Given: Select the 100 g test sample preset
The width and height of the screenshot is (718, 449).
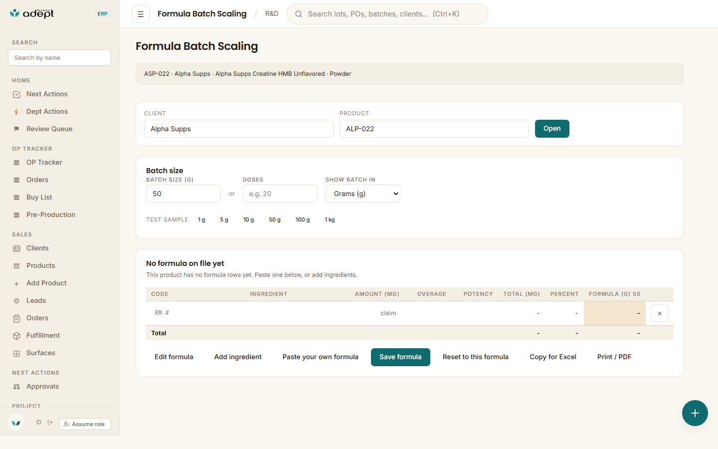Looking at the screenshot, I should click(x=303, y=220).
